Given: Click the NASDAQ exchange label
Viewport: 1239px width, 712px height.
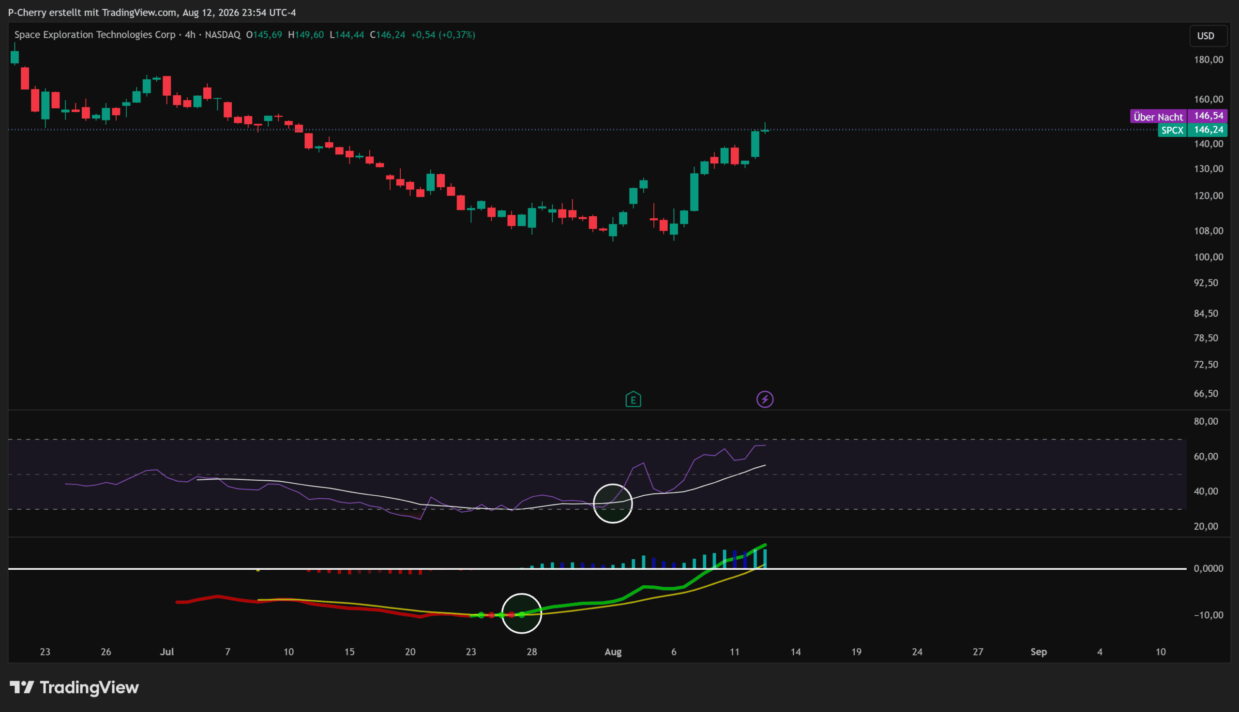Looking at the screenshot, I should [223, 35].
